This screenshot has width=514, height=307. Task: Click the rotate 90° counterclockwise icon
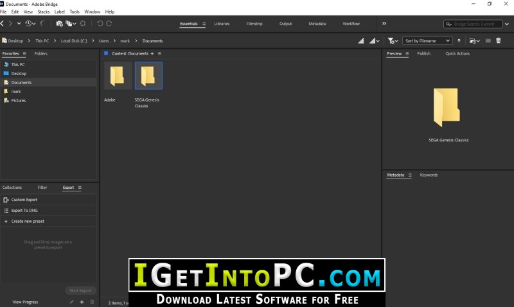tap(100, 24)
